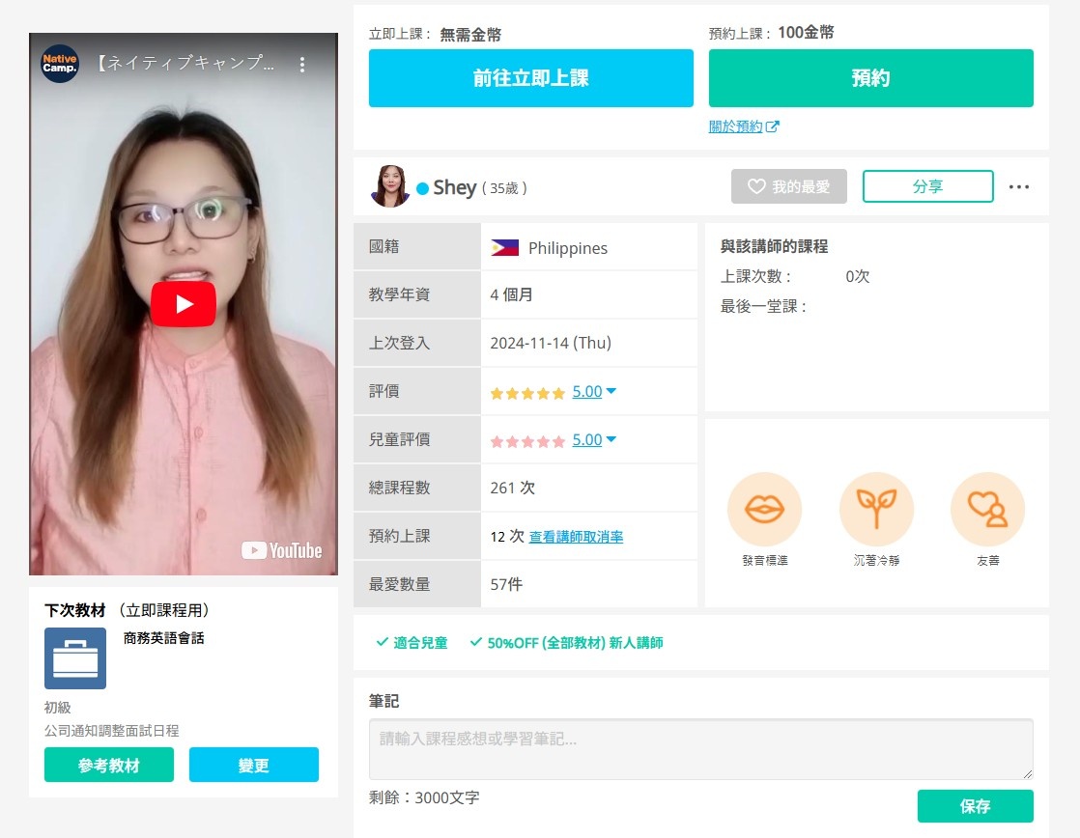
Task: Click the 變更 button
Action: point(254,765)
